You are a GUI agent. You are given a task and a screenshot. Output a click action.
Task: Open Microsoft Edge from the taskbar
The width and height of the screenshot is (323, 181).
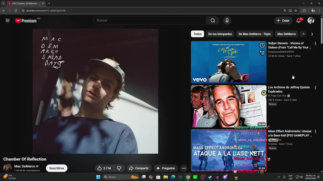pyautogui.click(x=173, y=177)
